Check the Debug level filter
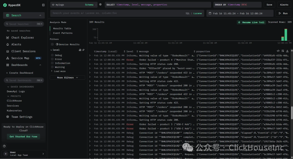 coord(52,55)
